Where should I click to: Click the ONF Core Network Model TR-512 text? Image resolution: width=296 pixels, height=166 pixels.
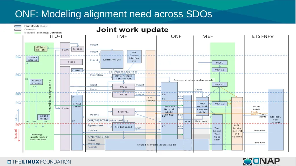pos(169,111)
